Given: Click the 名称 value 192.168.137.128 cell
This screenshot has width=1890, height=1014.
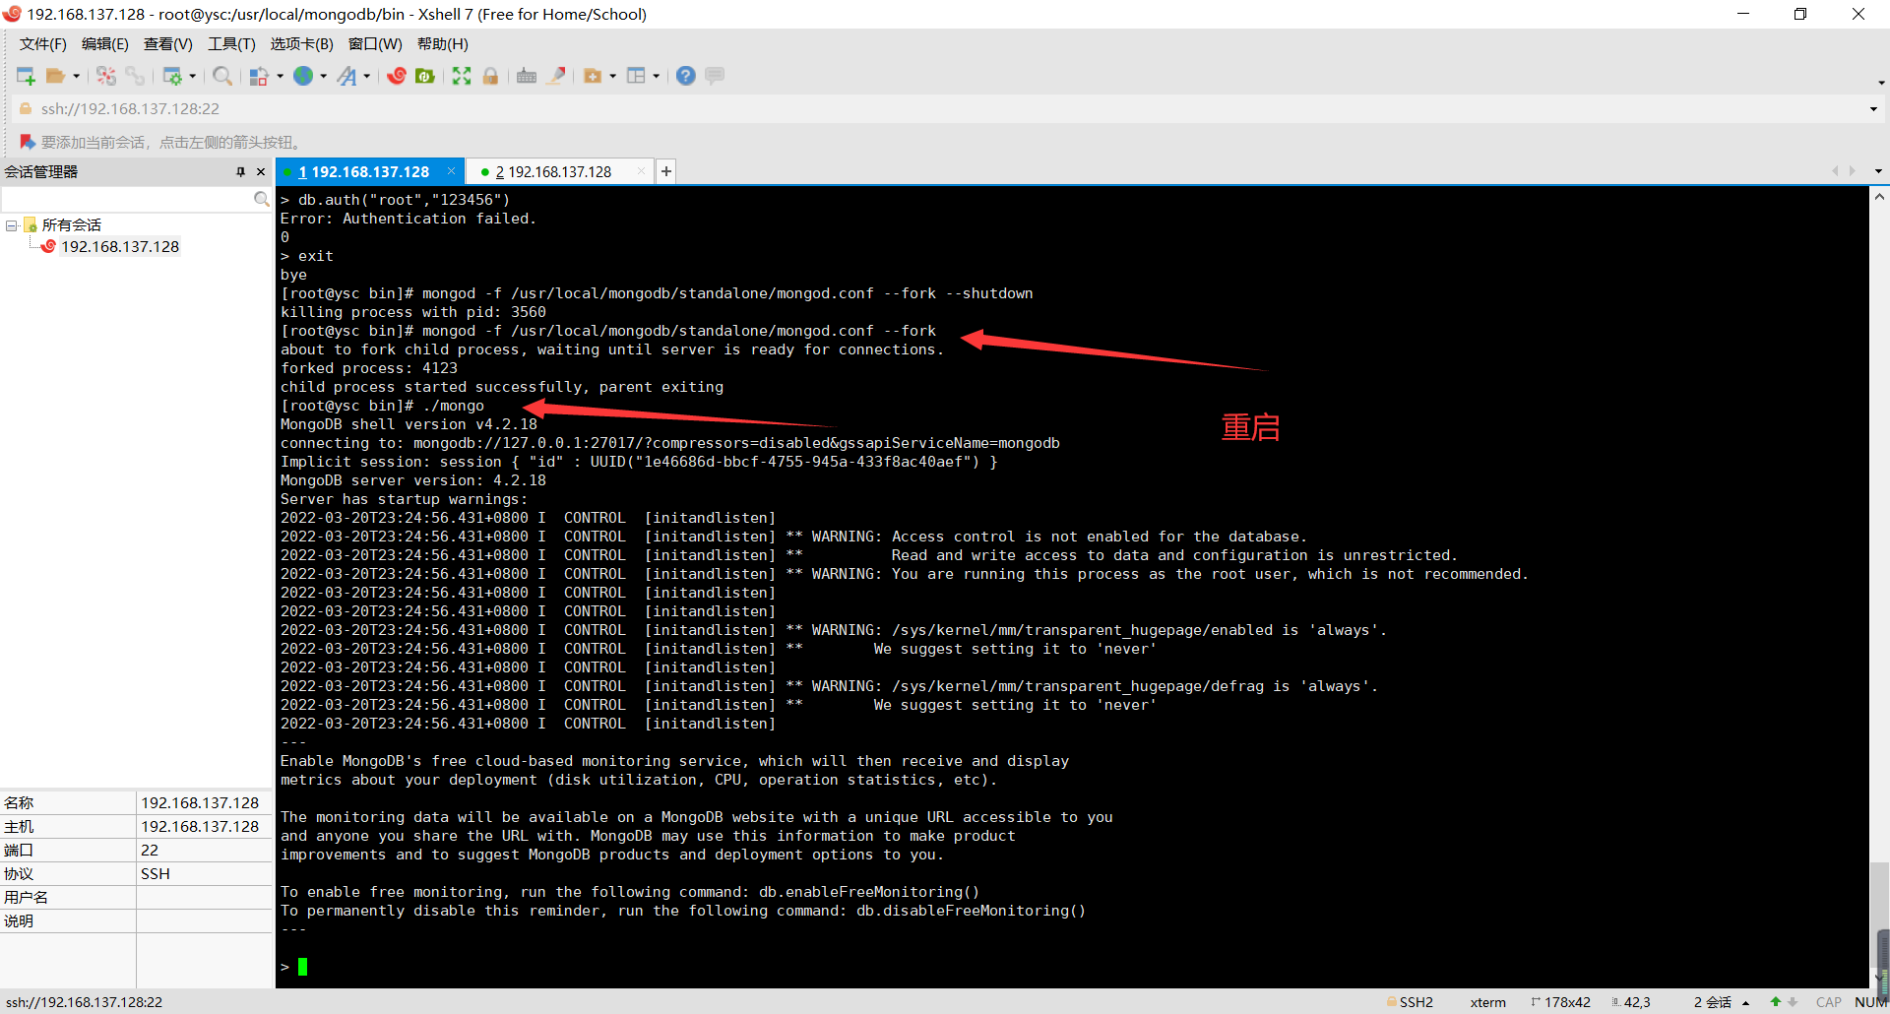Looking at the screenshot, I should (x=204, y=803).
